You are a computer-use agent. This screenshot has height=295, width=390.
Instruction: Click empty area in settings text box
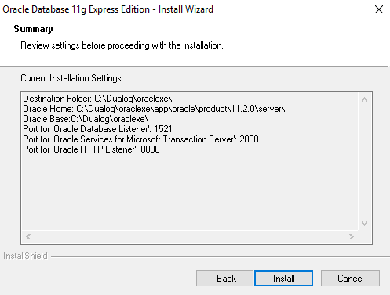190,192
